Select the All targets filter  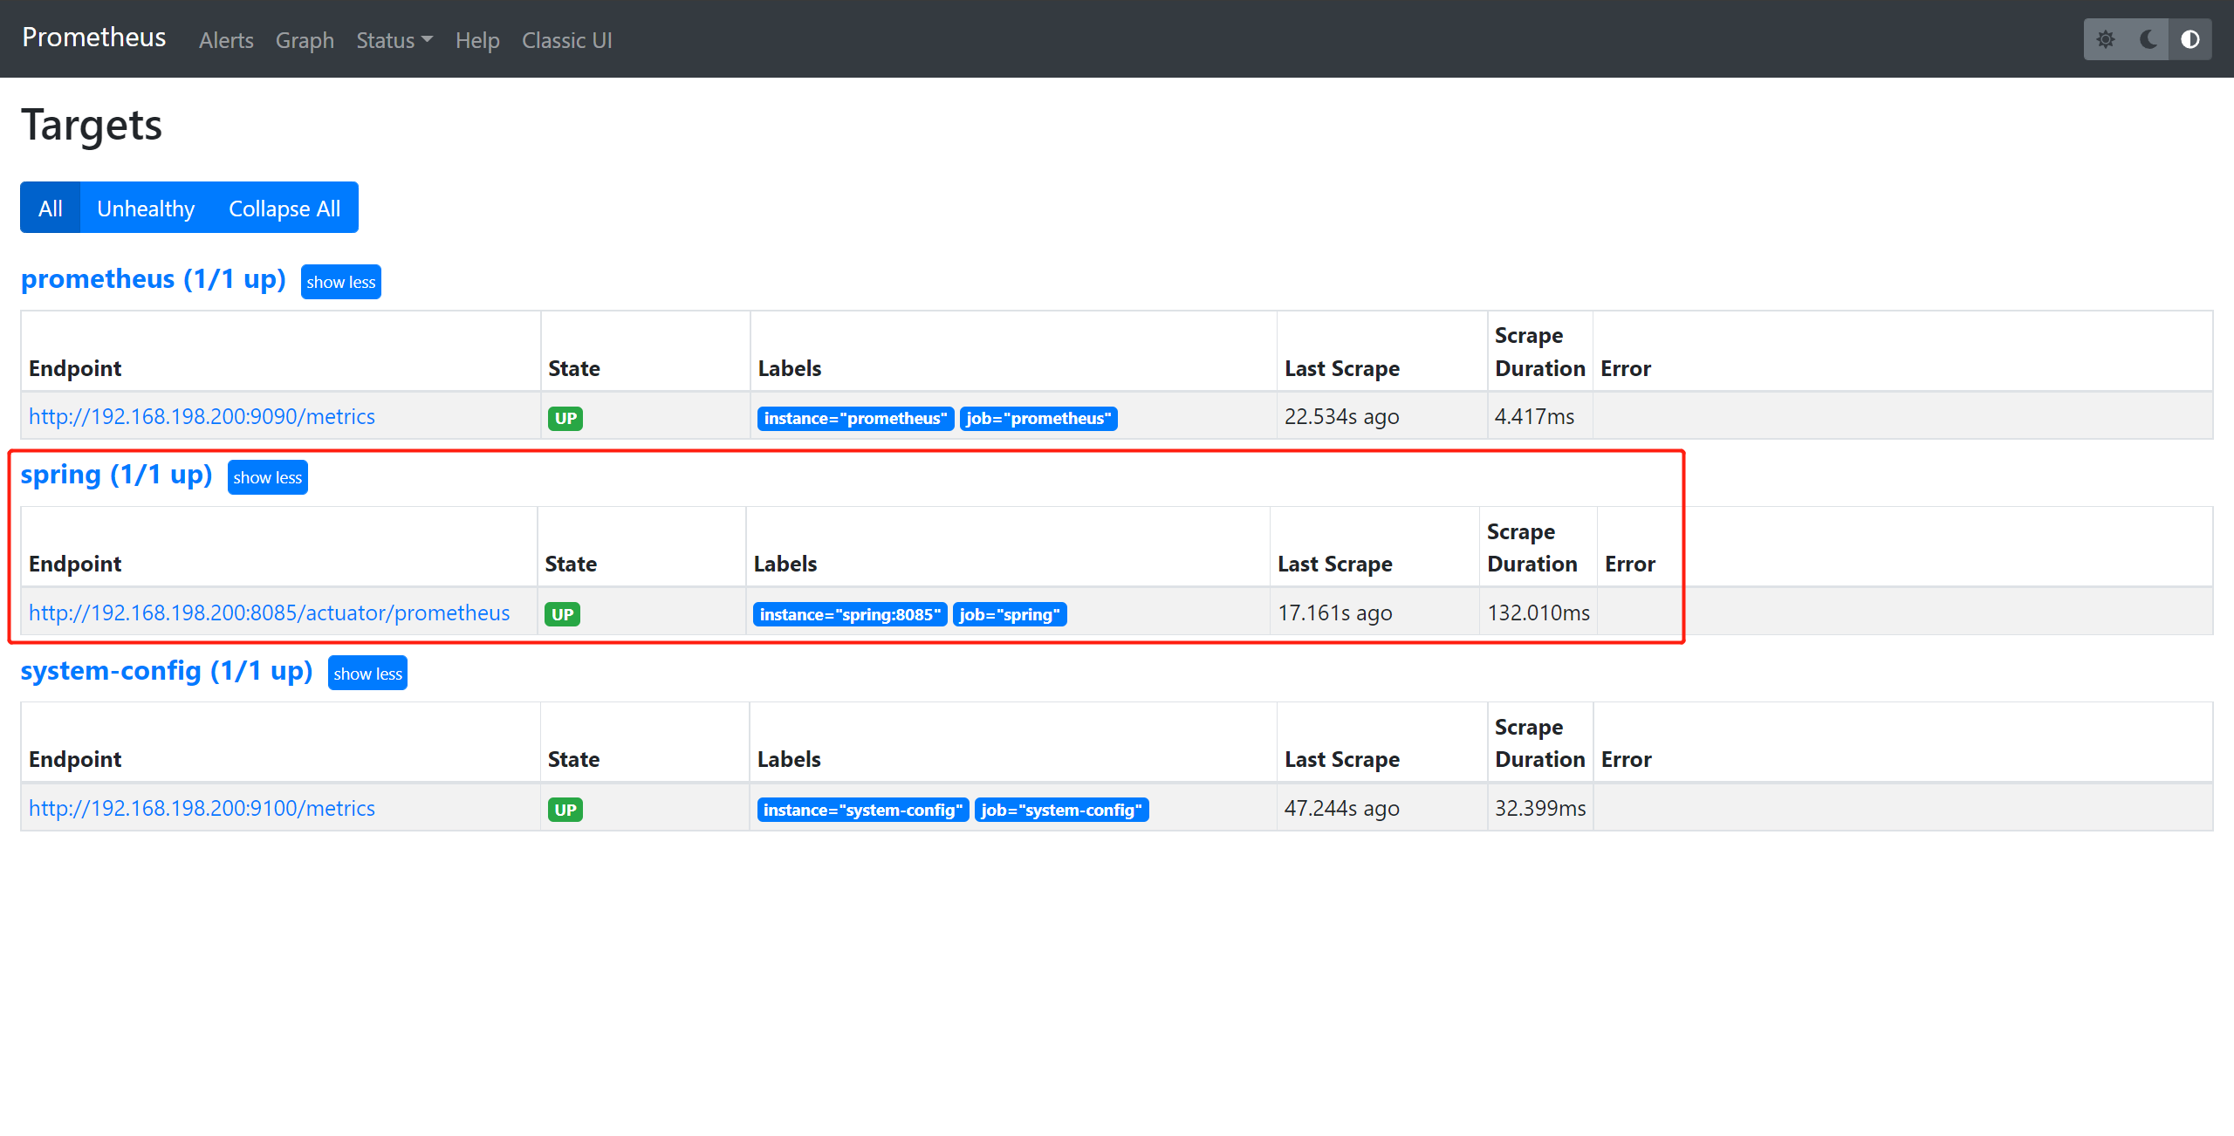(x=51, y=209)
